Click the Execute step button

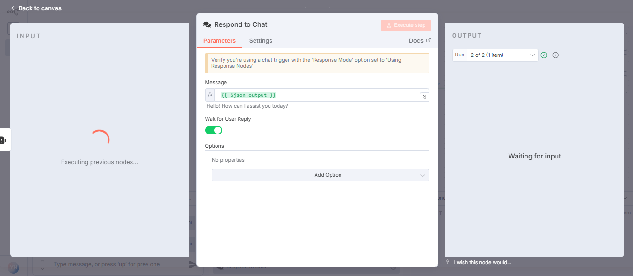coord(406,25)
